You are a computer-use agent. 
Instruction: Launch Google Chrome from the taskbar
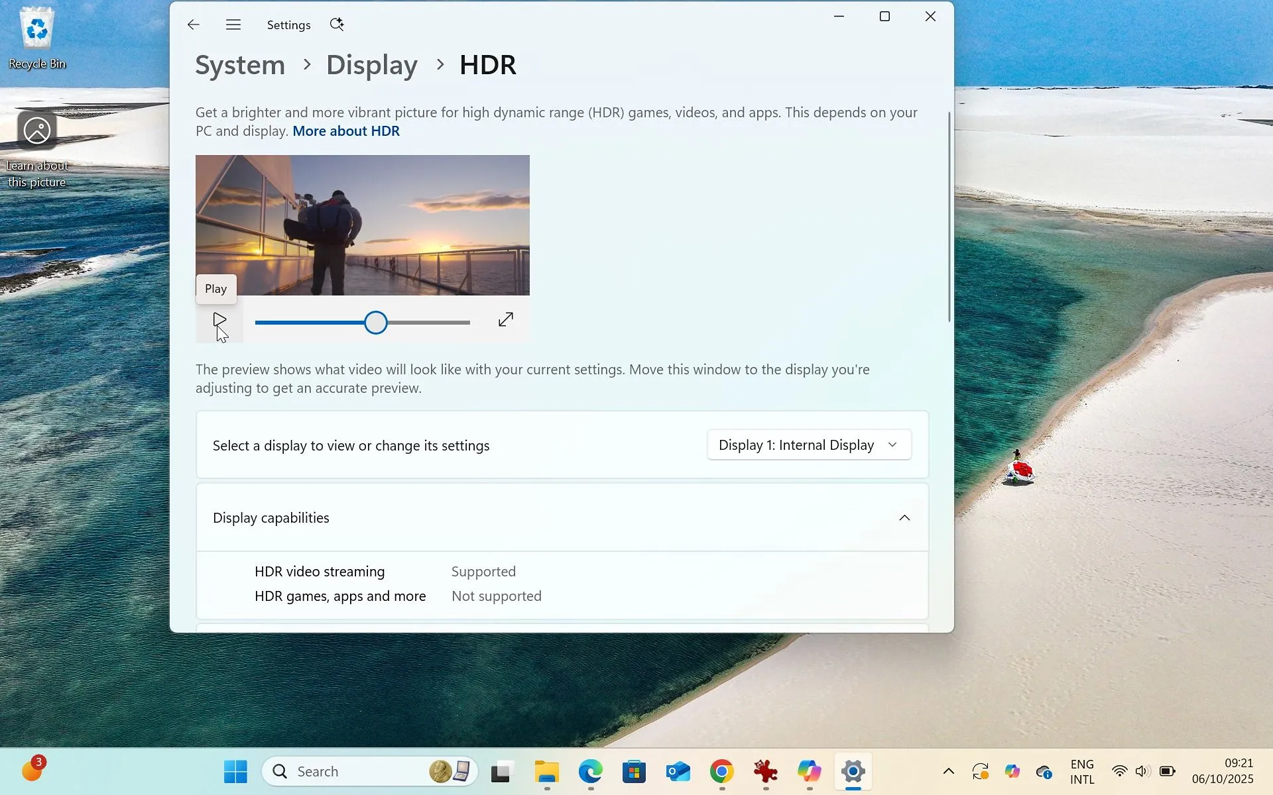coord(721,771)
